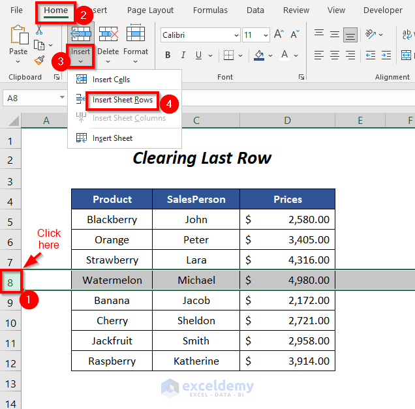Screen dimensions: 415x409
Task: Expand the Delete dropdown arrow
Action: (108, 61)
